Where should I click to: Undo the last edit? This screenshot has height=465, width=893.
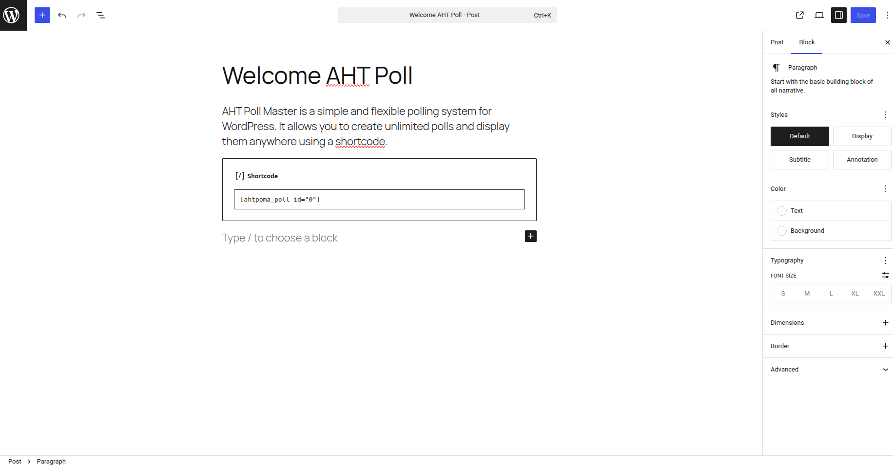coord(62,15)
